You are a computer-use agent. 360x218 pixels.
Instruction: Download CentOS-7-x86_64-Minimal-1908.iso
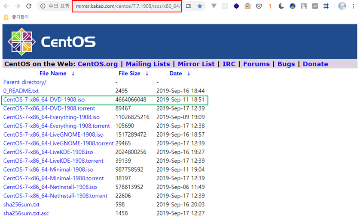pyautogui.click(x=48, y=170)
